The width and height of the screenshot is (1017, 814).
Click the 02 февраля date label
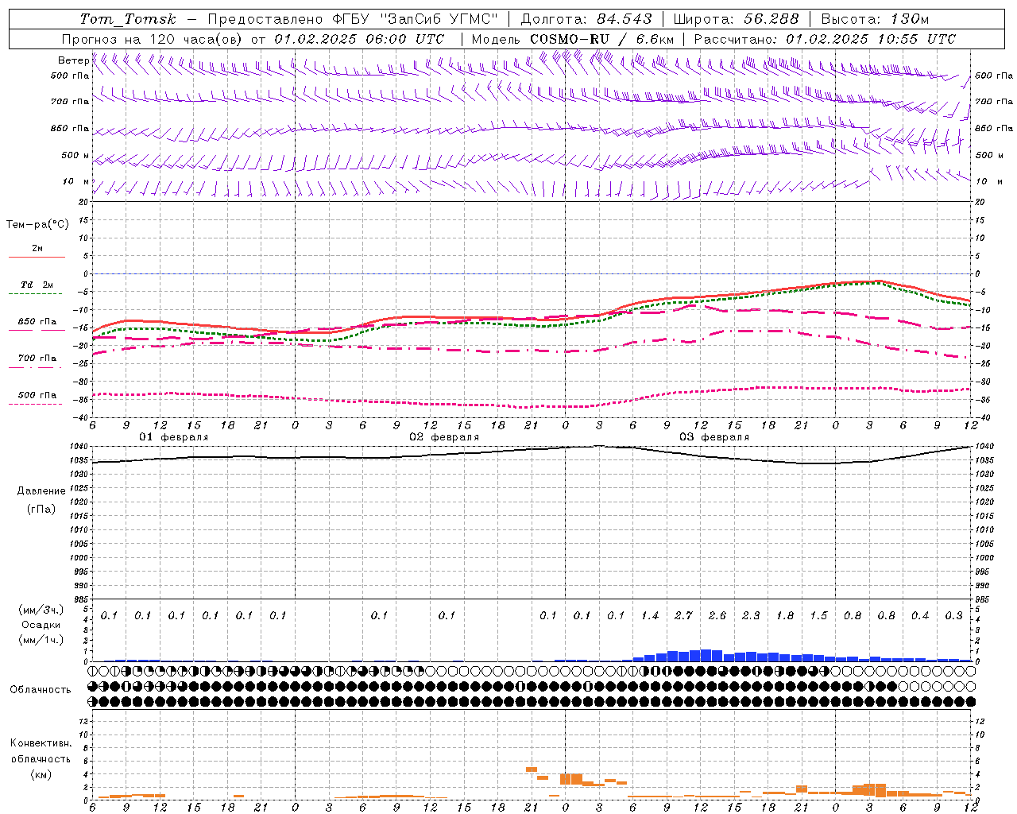444,437
